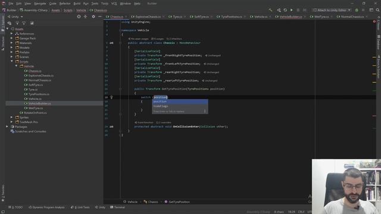Click the Assets breadcrumb in navigation bar
381x214 pixels.
pos(55,10)
